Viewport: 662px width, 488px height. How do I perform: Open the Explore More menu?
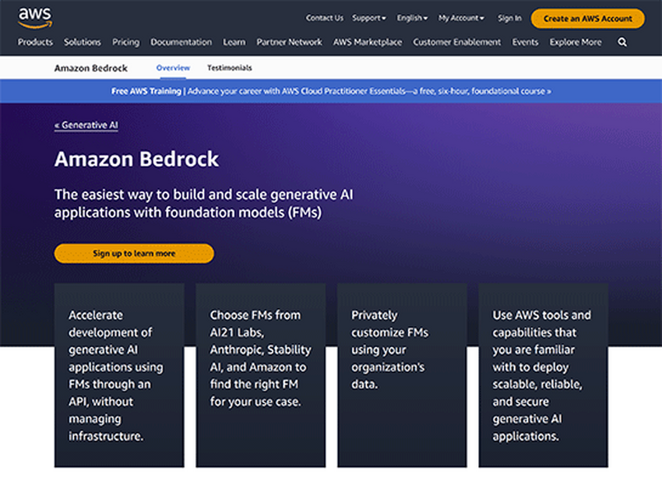(576, 42)
